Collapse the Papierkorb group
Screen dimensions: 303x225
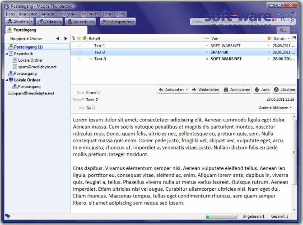tap(7, 54)
